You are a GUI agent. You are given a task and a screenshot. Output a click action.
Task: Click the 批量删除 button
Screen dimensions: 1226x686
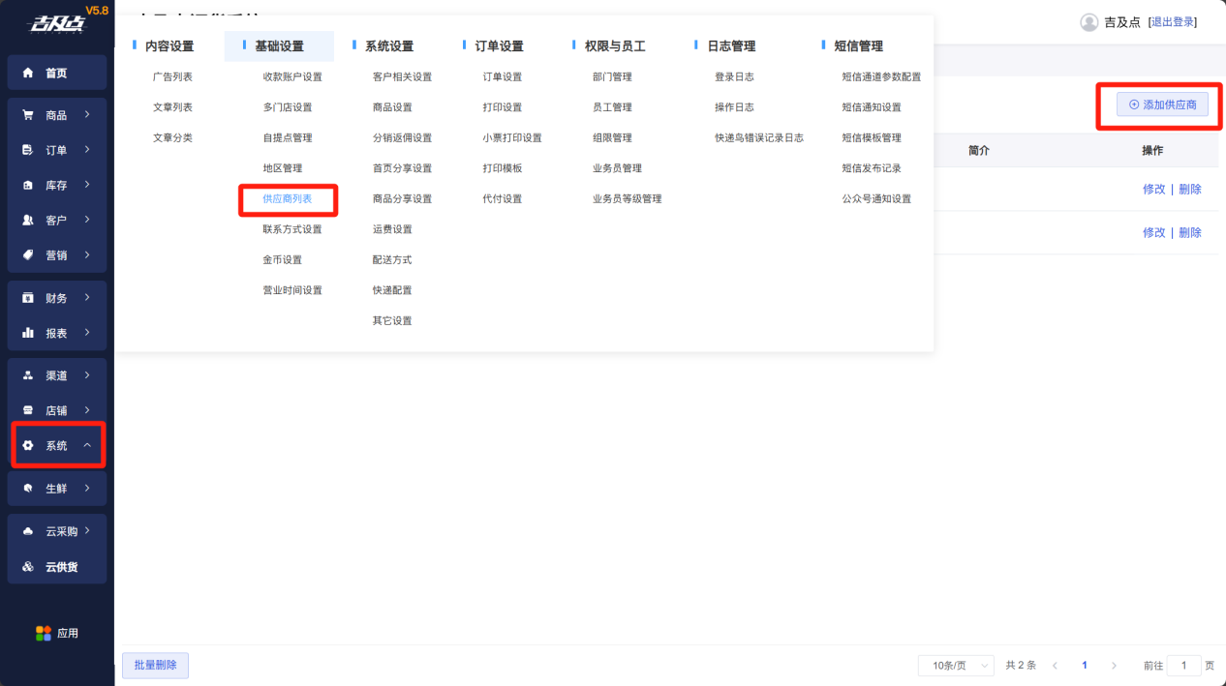pos(155,666)
